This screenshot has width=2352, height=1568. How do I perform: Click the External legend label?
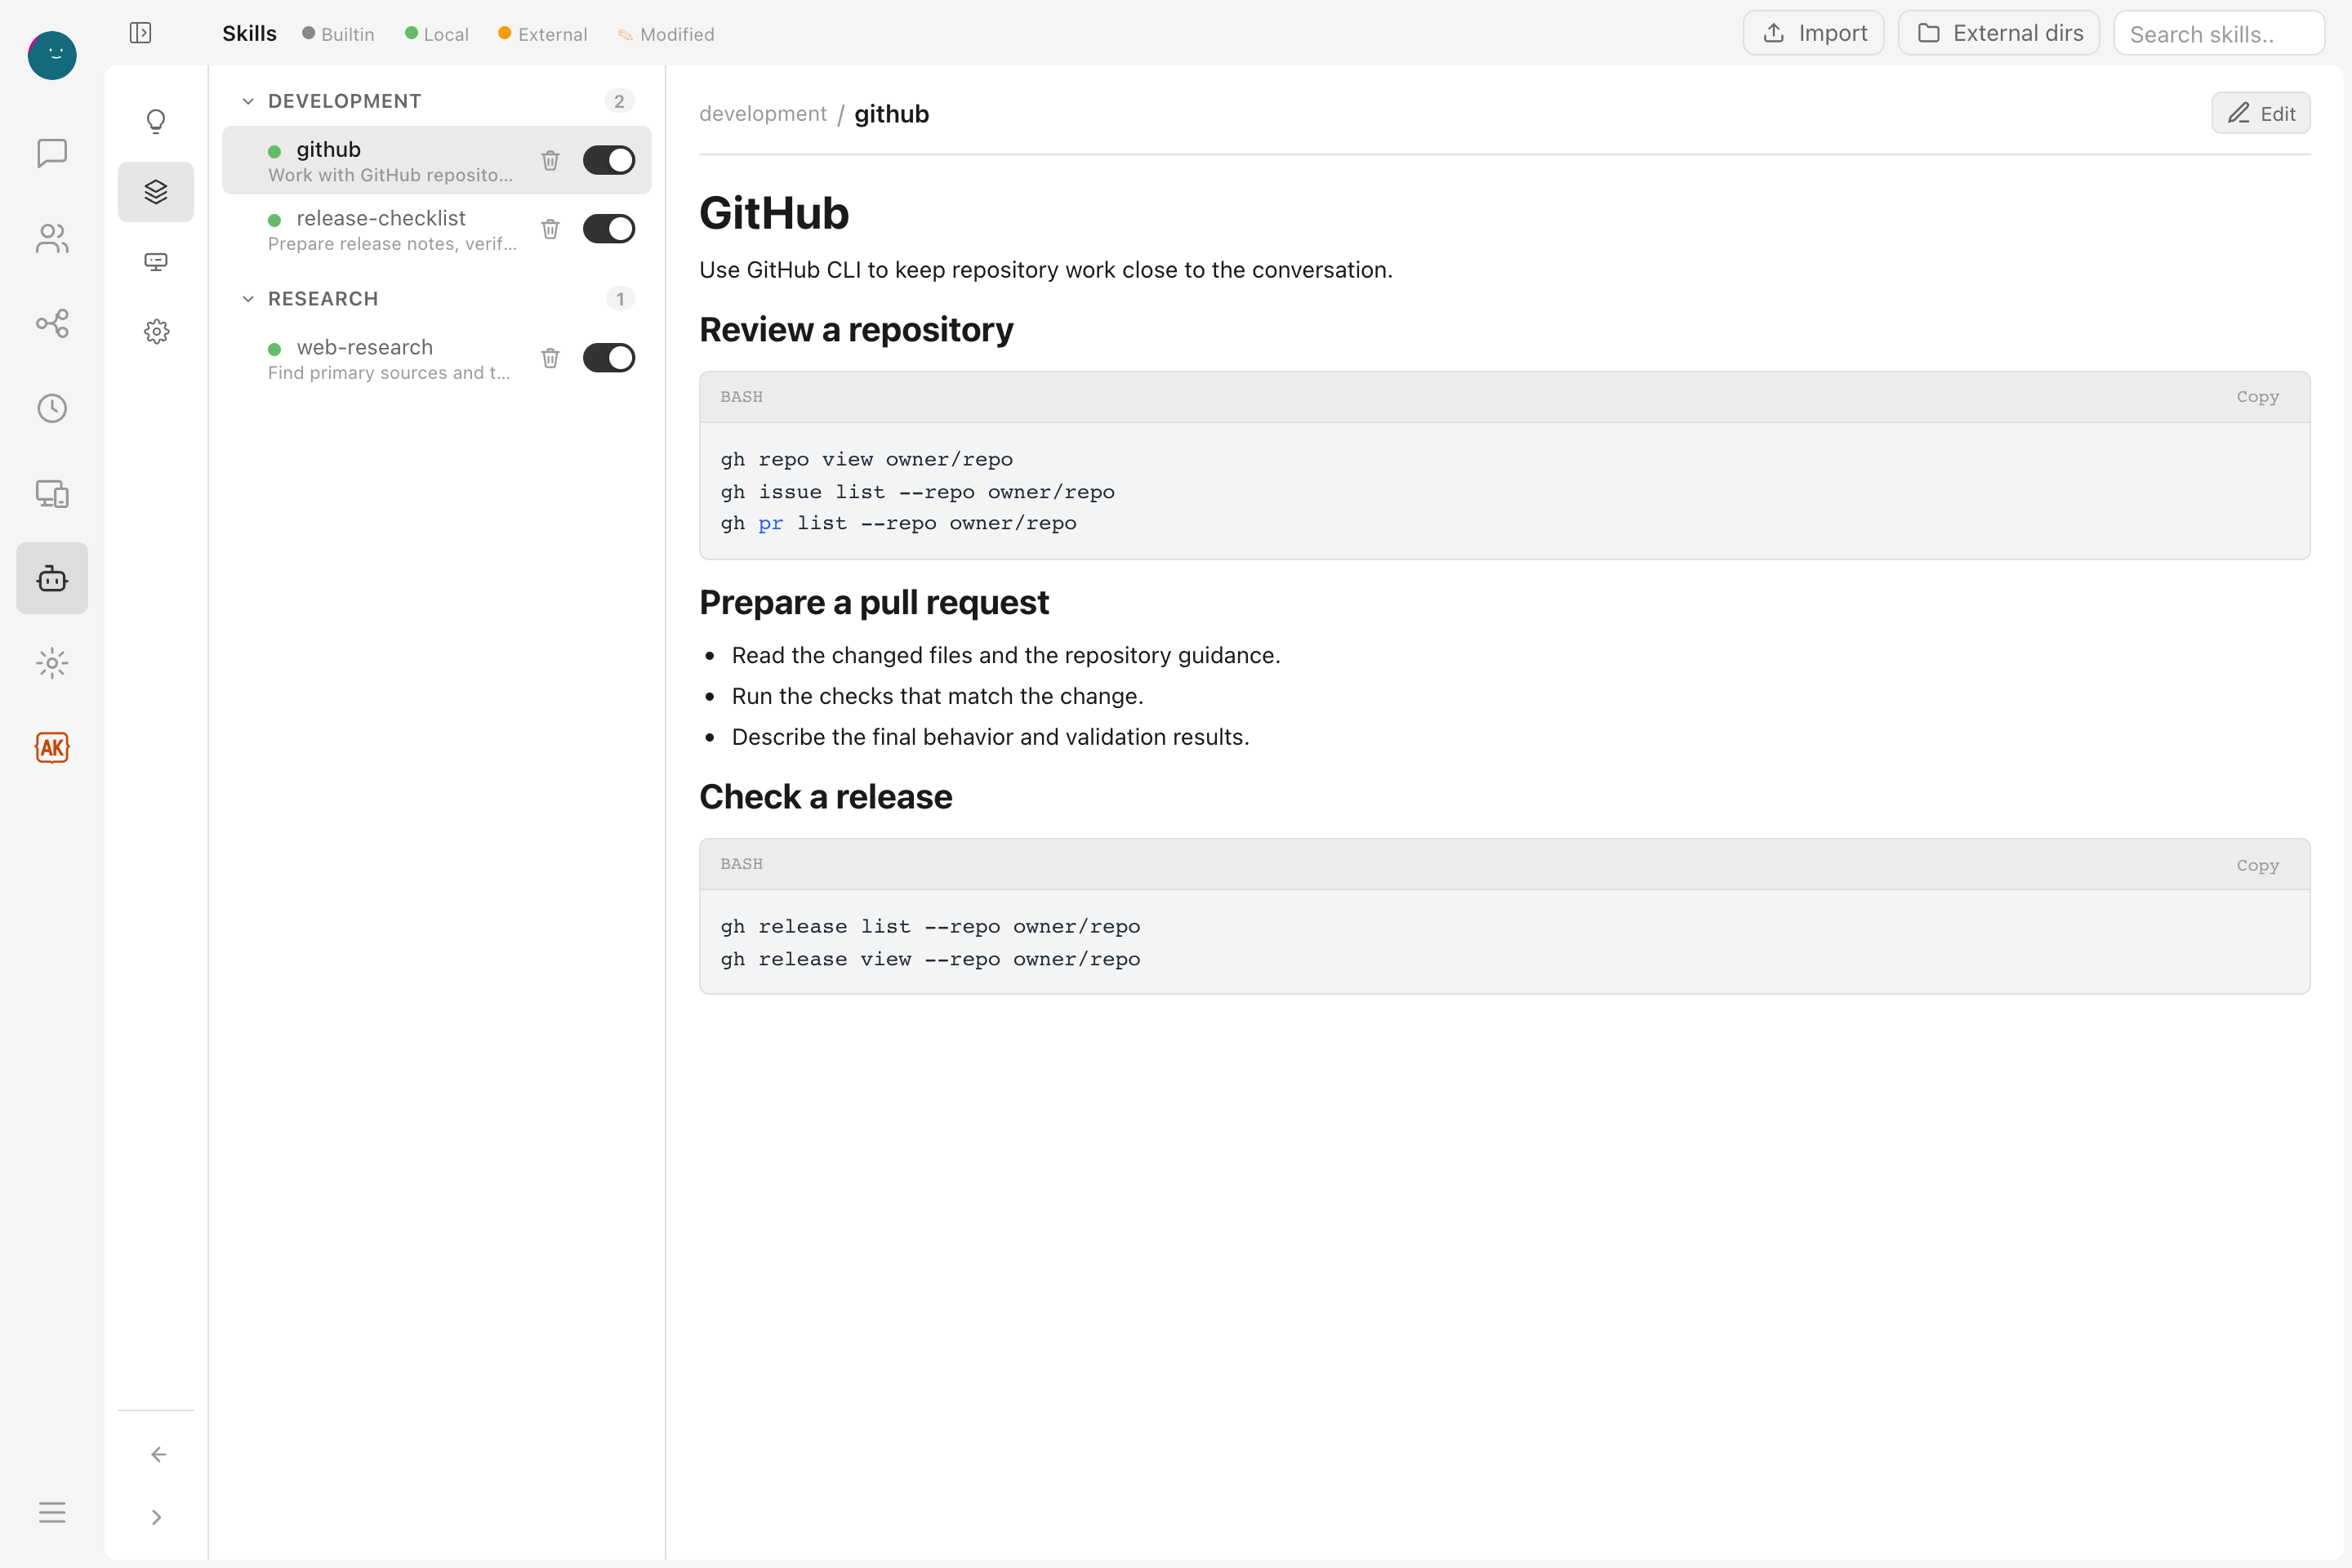pyautogui.click(x=552, y=34)
